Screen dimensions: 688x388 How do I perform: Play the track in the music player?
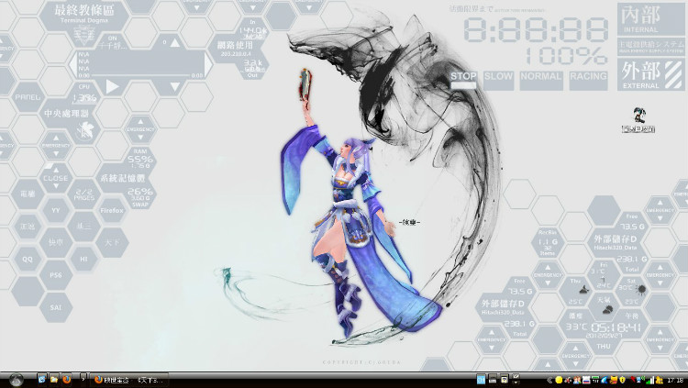pos(112,87)
